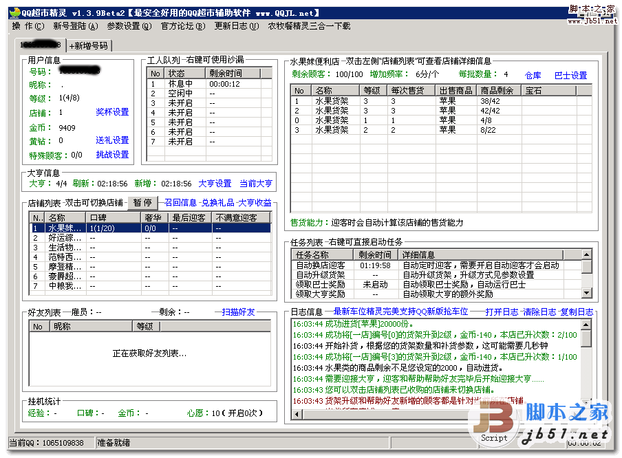Select shop row 范特西… in the shop list

[151, 257]
